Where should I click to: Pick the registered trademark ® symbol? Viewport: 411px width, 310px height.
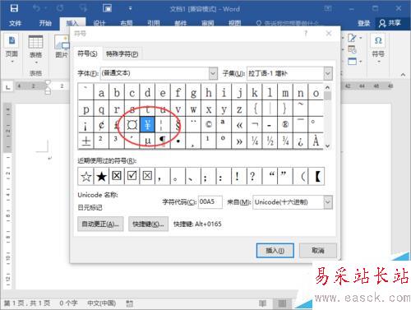(285, 125)
